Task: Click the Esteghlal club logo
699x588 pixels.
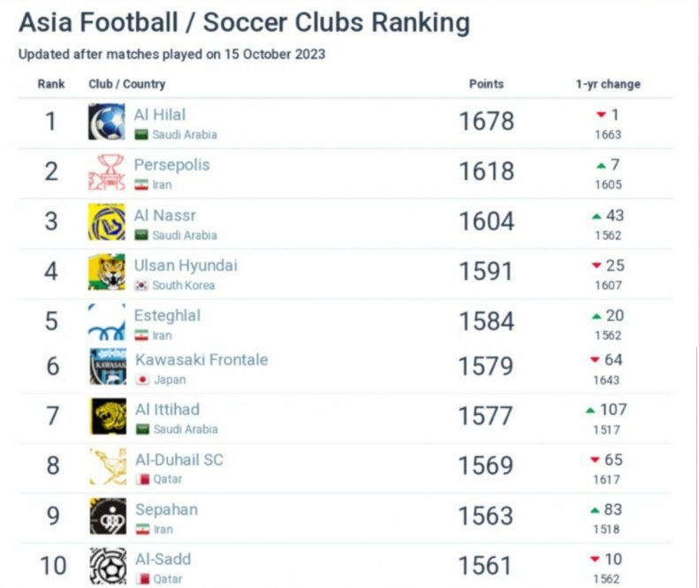Action: (x=106, y=323)
